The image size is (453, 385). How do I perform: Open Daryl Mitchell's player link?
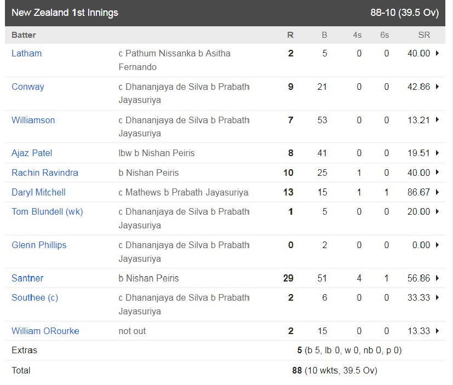click(38, 192)
